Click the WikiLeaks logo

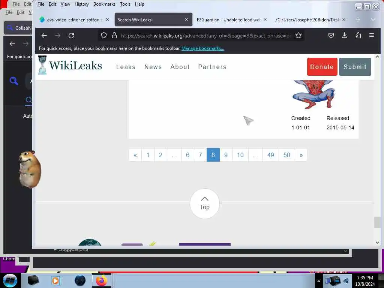pos(70,65)
